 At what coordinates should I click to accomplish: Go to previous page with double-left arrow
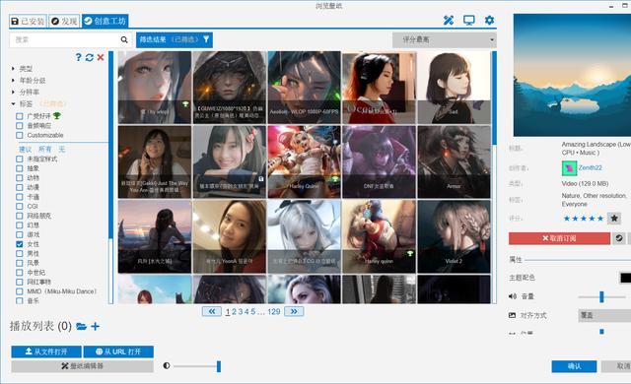(212, 311)
